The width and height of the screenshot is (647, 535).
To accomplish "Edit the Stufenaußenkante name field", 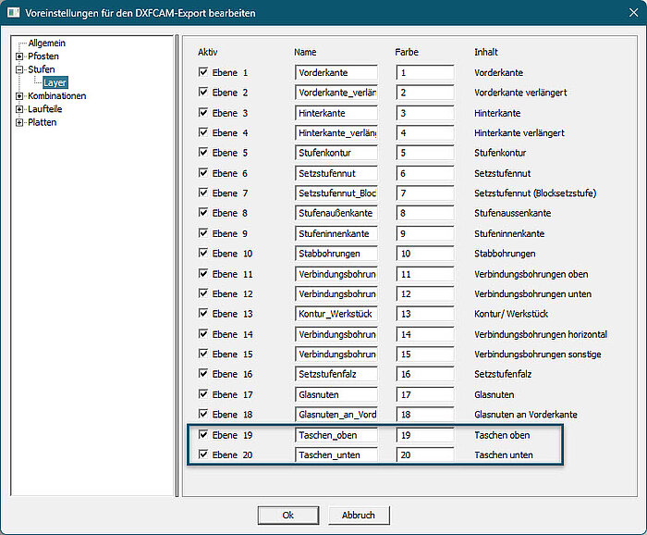I will click(336, 213).
